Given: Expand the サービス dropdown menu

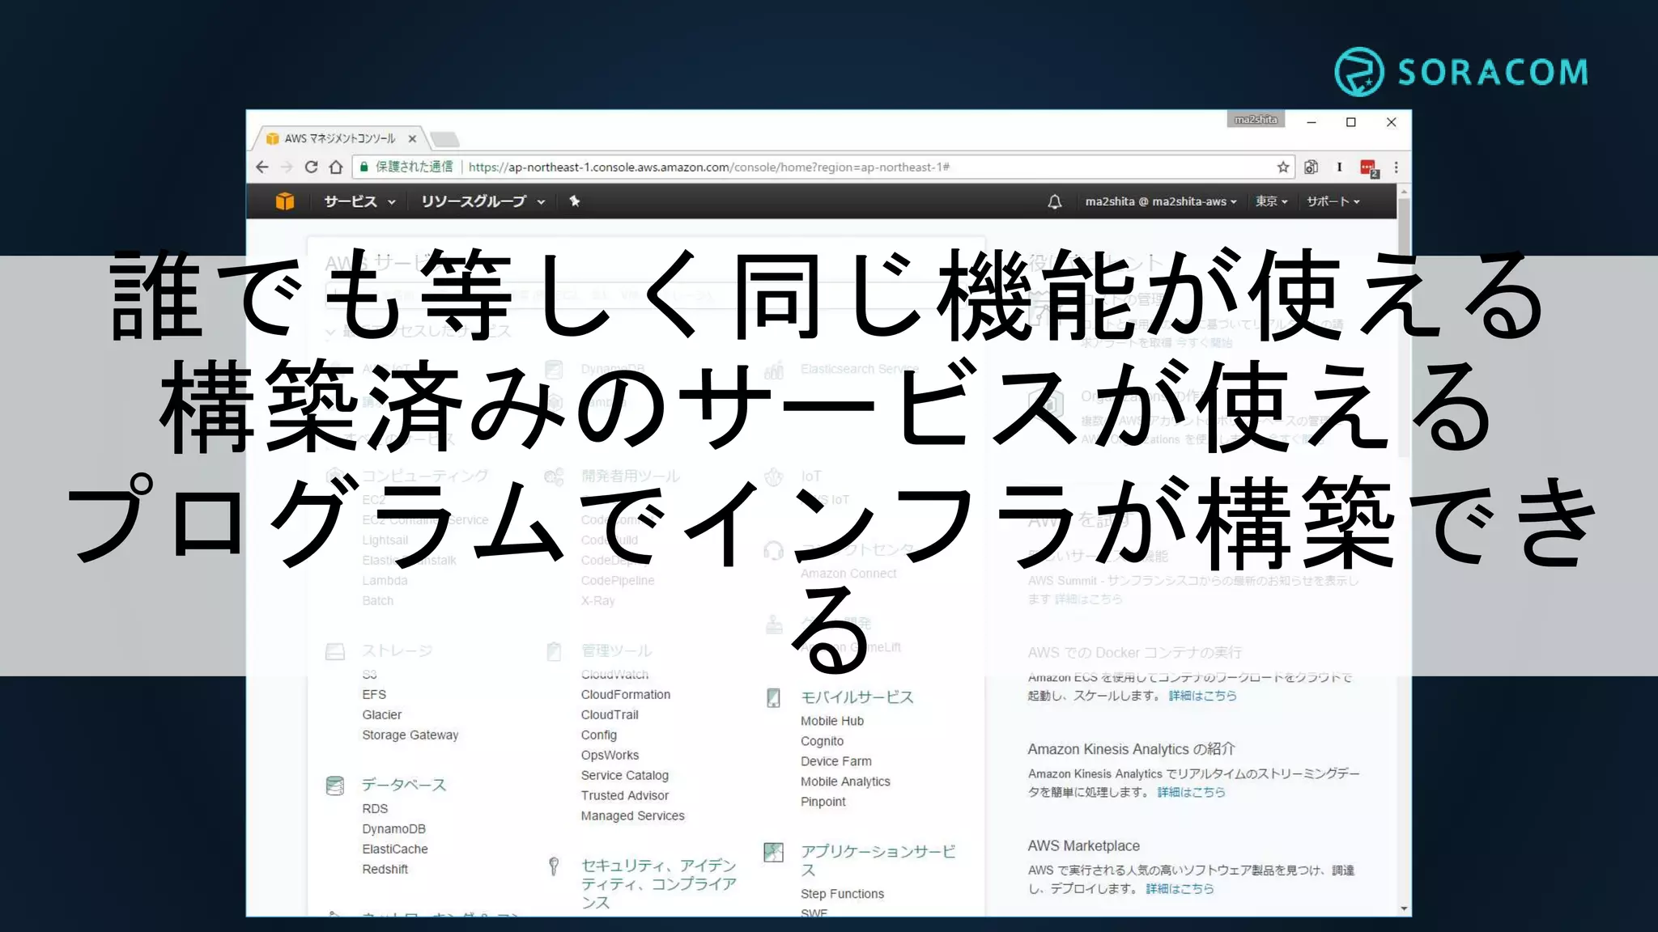Looking at the screenshot, I should tap(359, 201).
